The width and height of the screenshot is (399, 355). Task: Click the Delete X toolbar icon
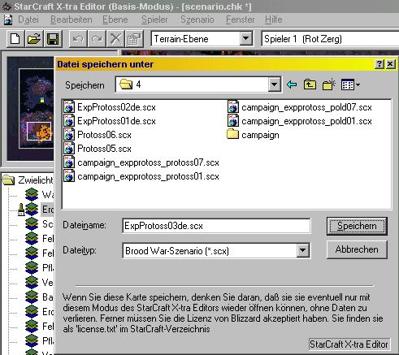pos(115,39)
